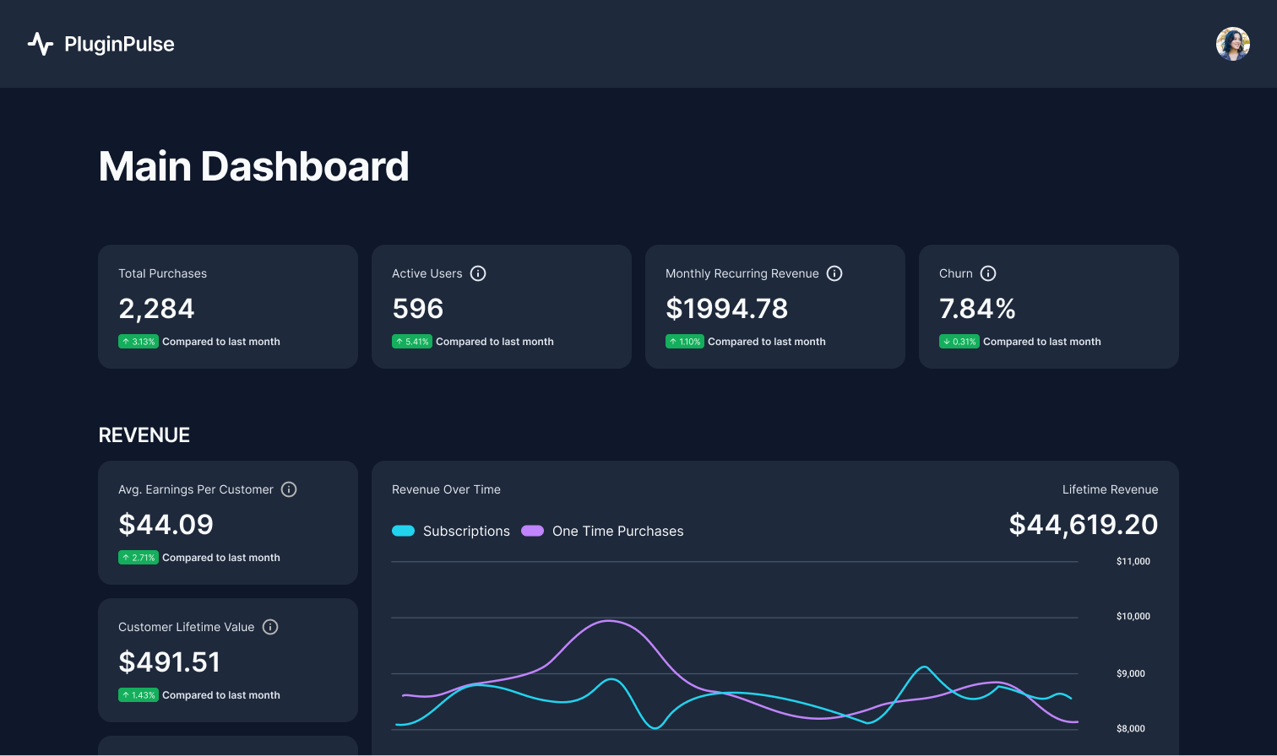The width and height of the screenshot is (1277, 756).
Task: Click the Total Purchases card label
Action: click(162, 273)
